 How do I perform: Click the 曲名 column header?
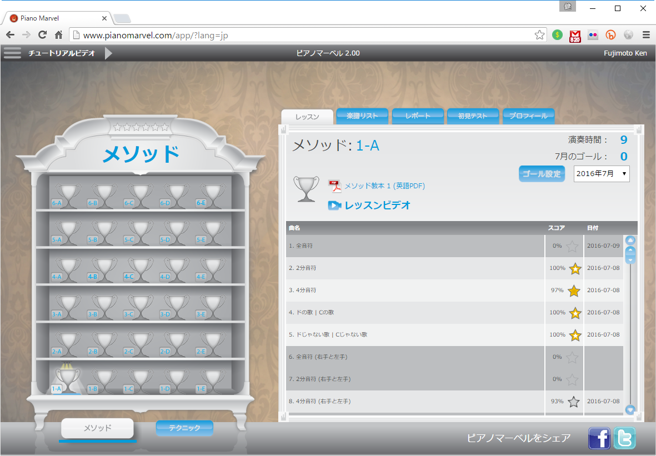[294, 228]
